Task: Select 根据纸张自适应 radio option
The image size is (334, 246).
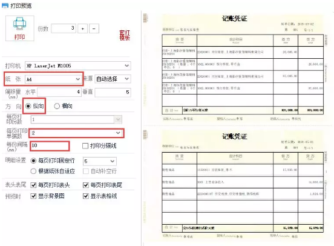Action: coord(33,171)
